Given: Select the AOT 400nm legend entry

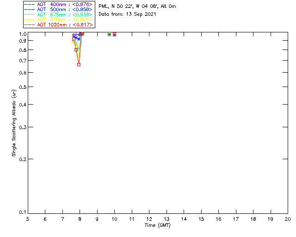Looking at the screenshot, I should (58, 4).
